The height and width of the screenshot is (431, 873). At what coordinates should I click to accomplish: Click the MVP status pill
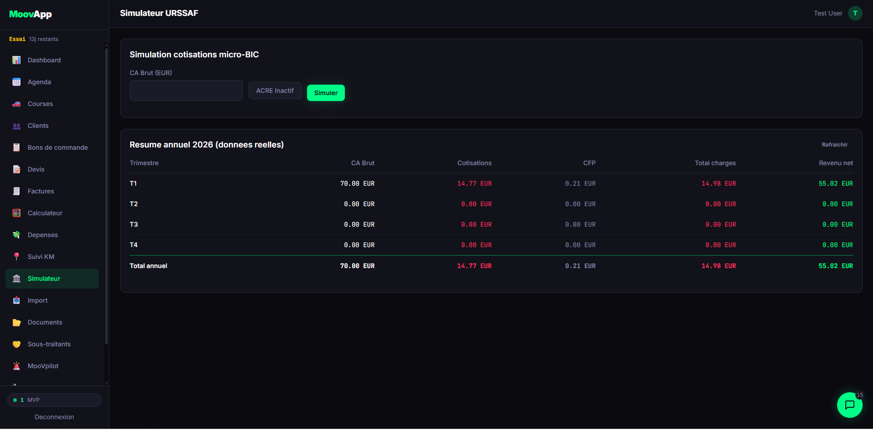pos(54,400)
